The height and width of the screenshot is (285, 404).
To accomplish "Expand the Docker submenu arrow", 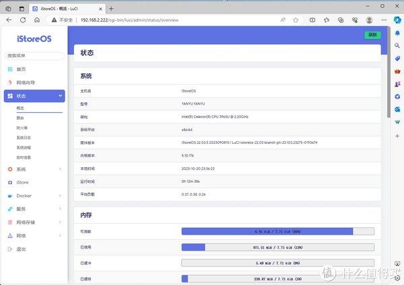I will 60,196.
